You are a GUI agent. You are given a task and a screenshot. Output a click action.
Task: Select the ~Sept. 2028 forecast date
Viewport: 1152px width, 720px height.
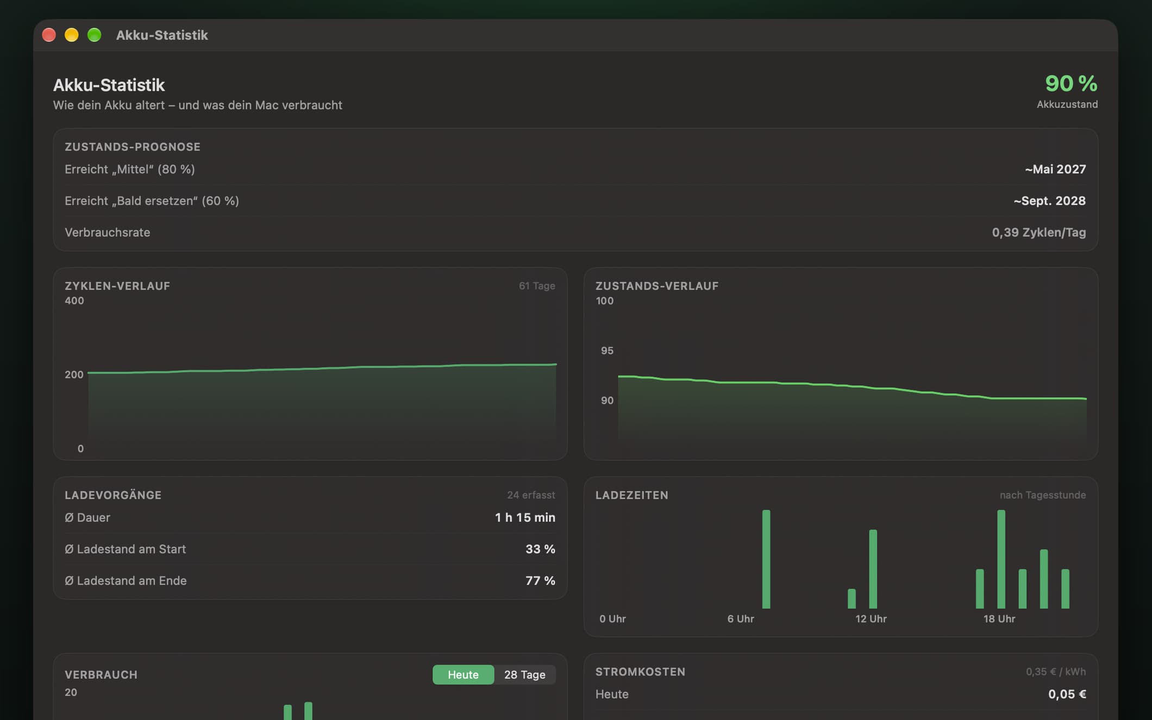coord(1049,201)
